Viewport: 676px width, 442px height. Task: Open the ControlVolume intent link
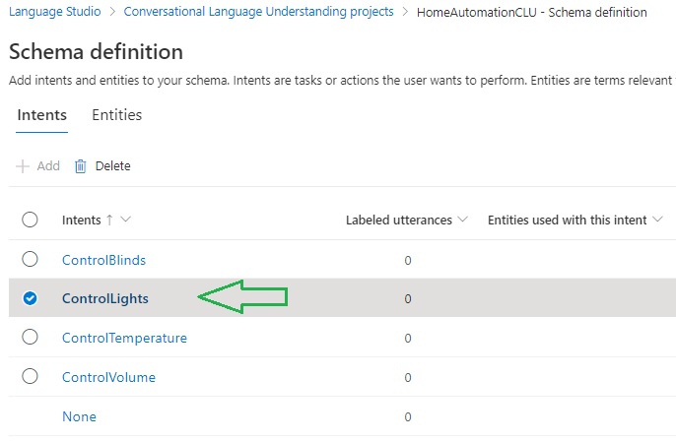108,377
